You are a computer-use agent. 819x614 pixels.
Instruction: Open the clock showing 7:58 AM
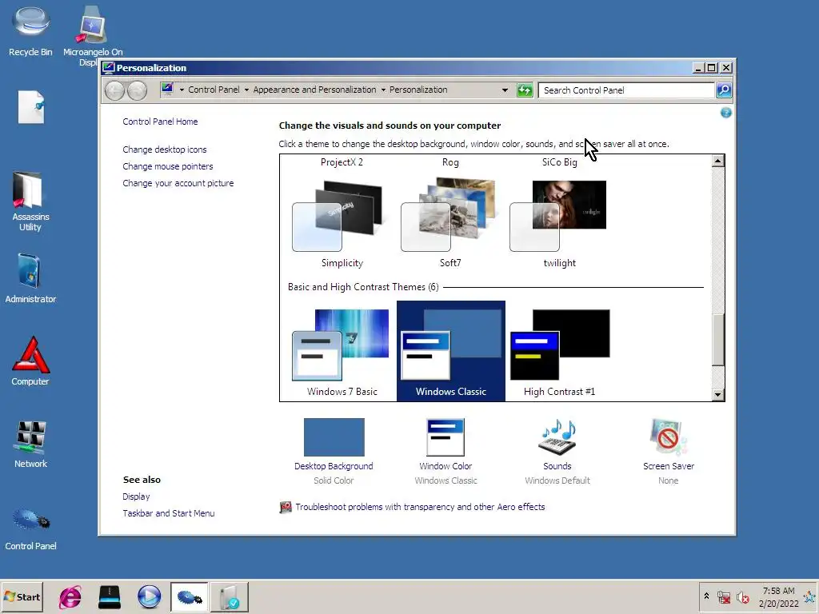[778, 596]
